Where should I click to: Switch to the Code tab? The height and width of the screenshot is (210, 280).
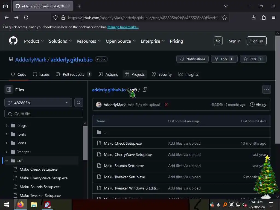click(x=19, y=74)
